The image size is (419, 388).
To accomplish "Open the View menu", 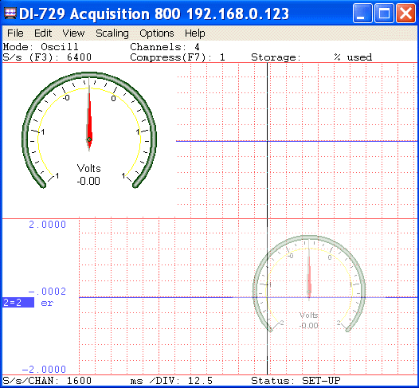I will coord(73,33).
